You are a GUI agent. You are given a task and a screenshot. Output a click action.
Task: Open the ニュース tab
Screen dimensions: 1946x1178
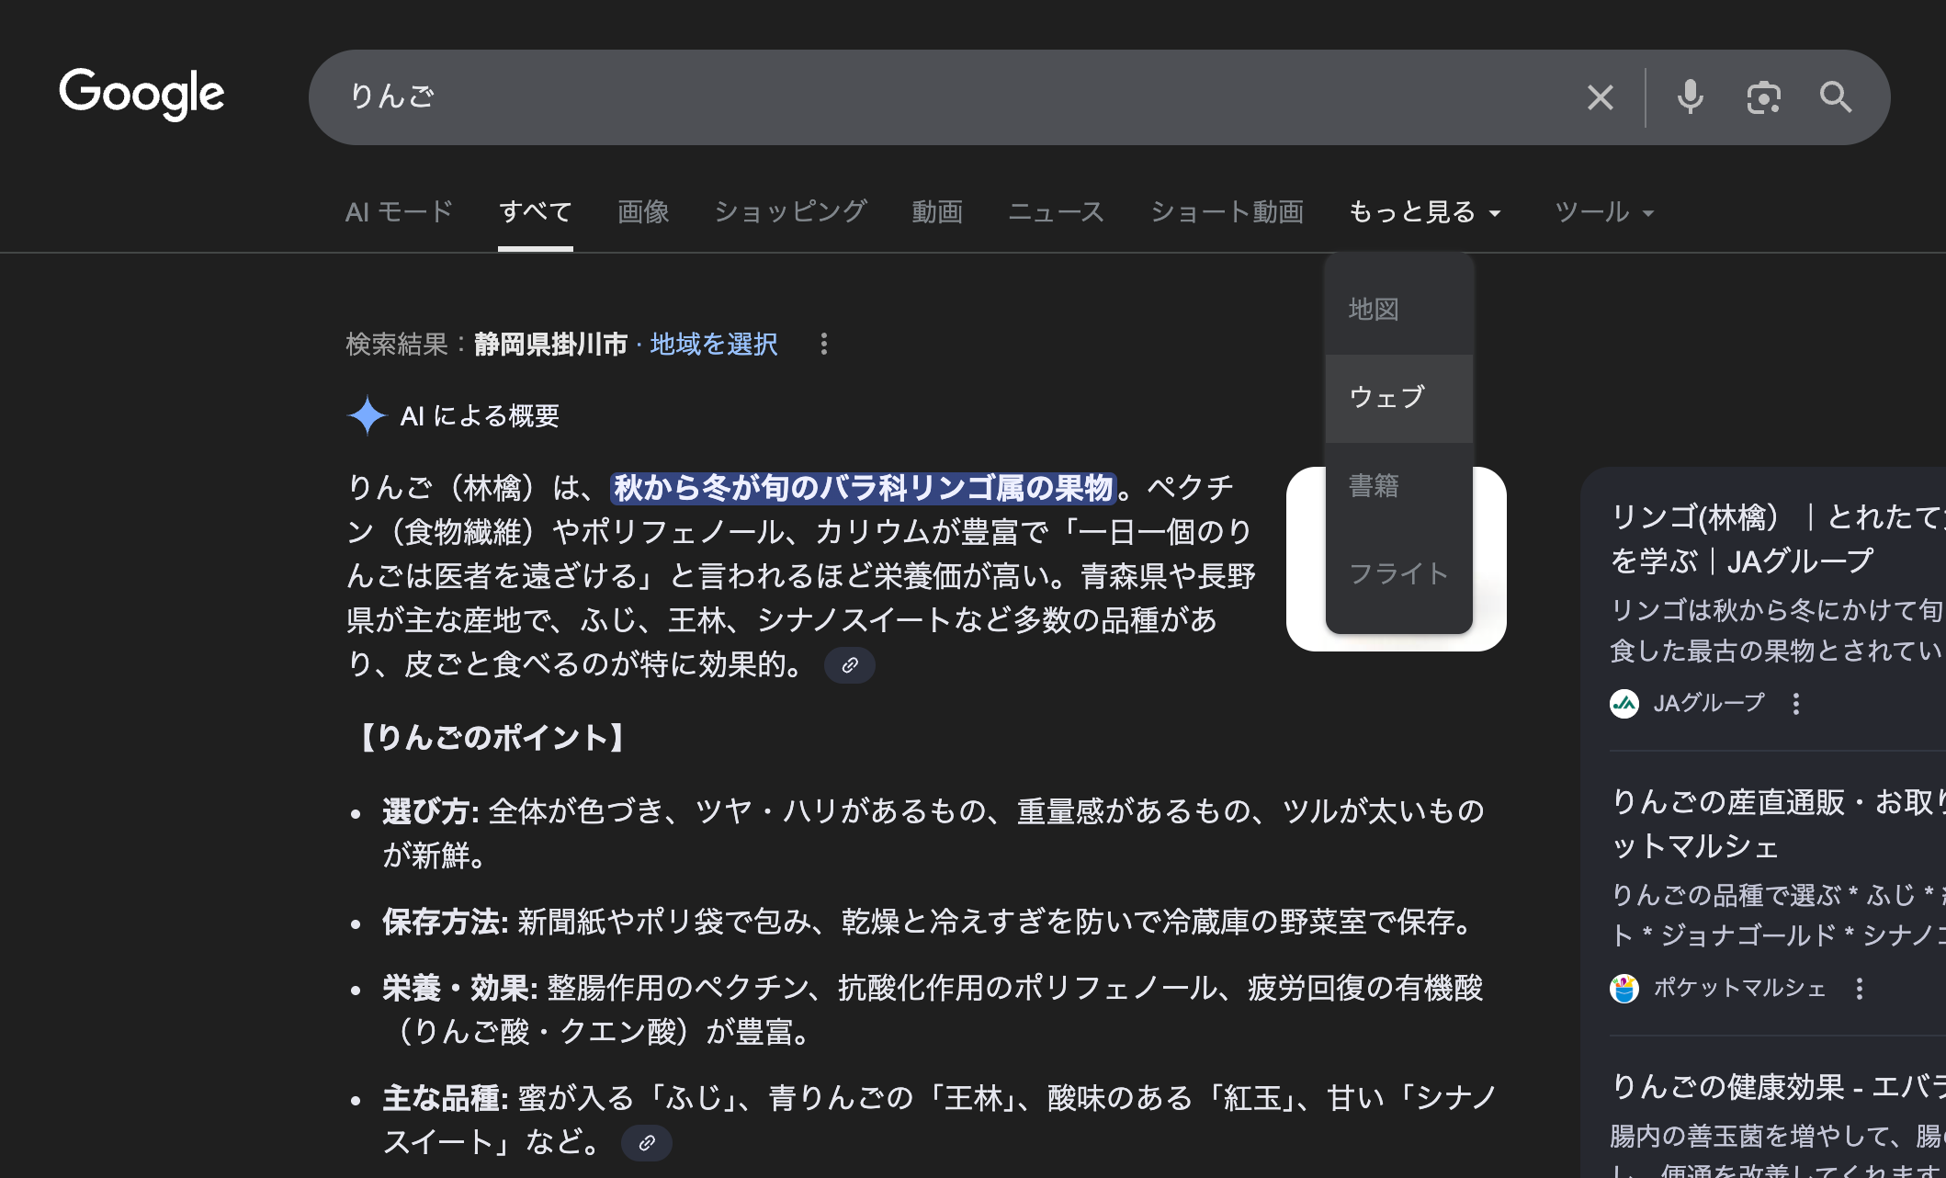(x=1057, y=212)
